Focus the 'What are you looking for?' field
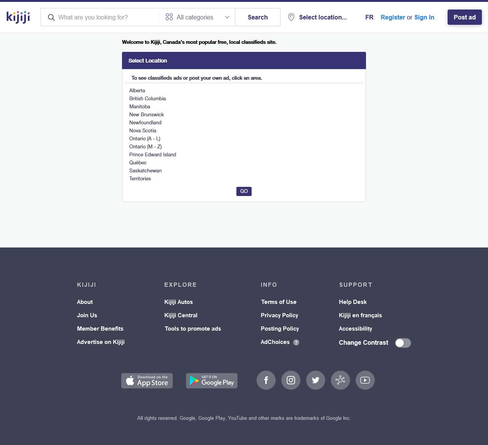 point(106,17)
